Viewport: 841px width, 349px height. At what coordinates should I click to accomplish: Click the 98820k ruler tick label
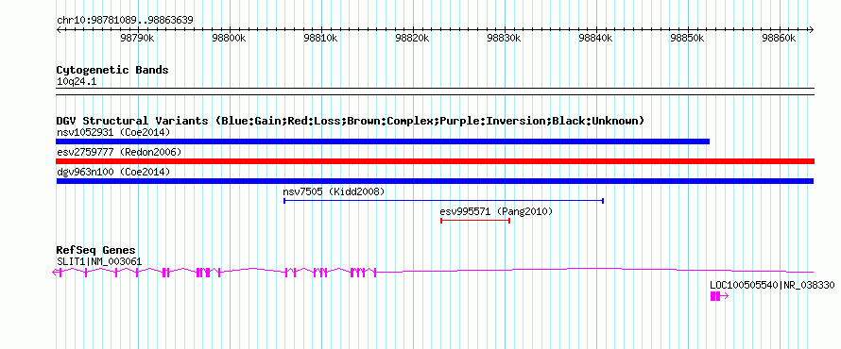click(x=412, y=39)
